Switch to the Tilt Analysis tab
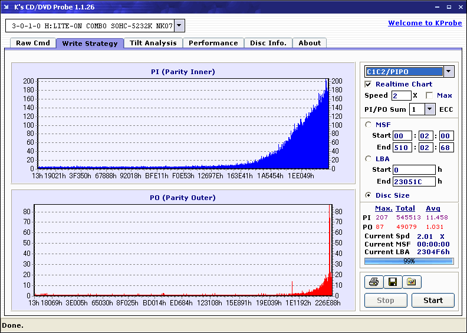 pos(153,43)
